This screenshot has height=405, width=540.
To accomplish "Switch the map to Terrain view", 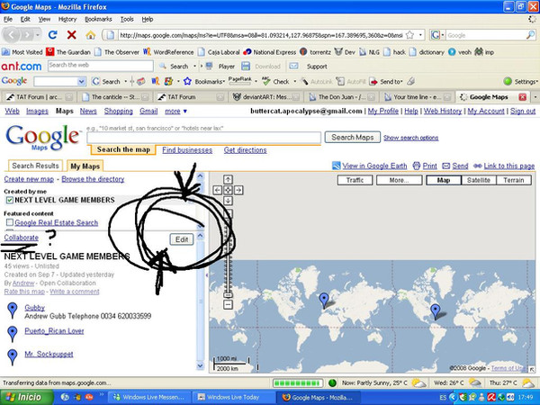I will [x=514, y=180].
